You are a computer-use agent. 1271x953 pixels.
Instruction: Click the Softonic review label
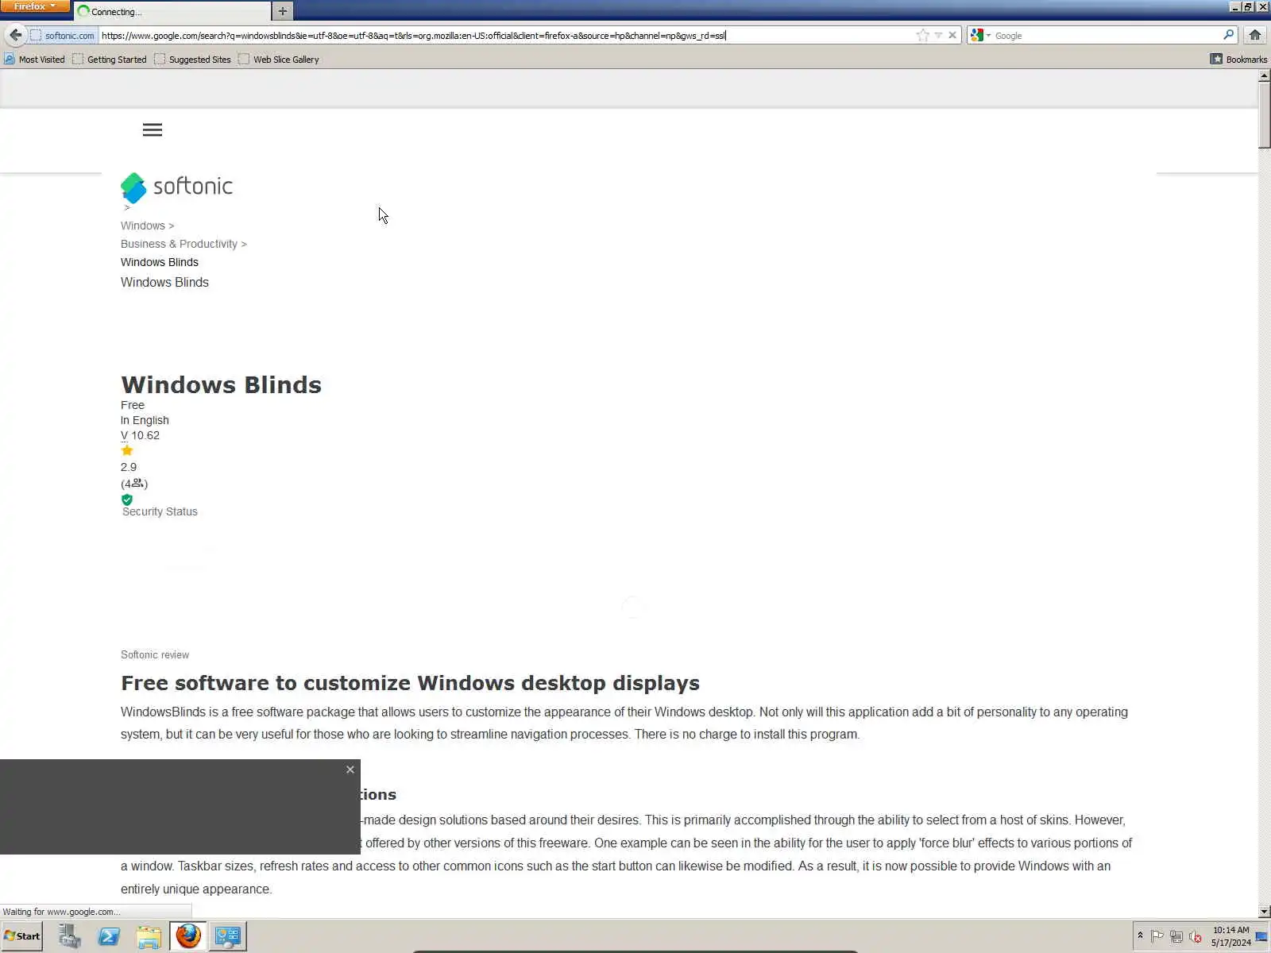(155, 654)
